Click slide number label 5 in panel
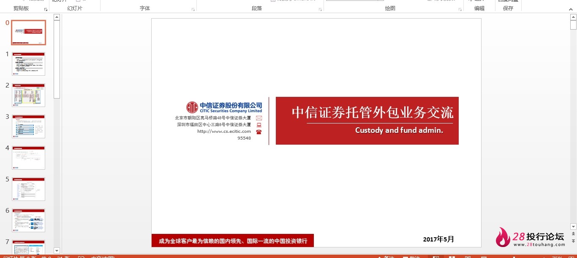This screenshot has height=258, width=577. click(7, 179)
